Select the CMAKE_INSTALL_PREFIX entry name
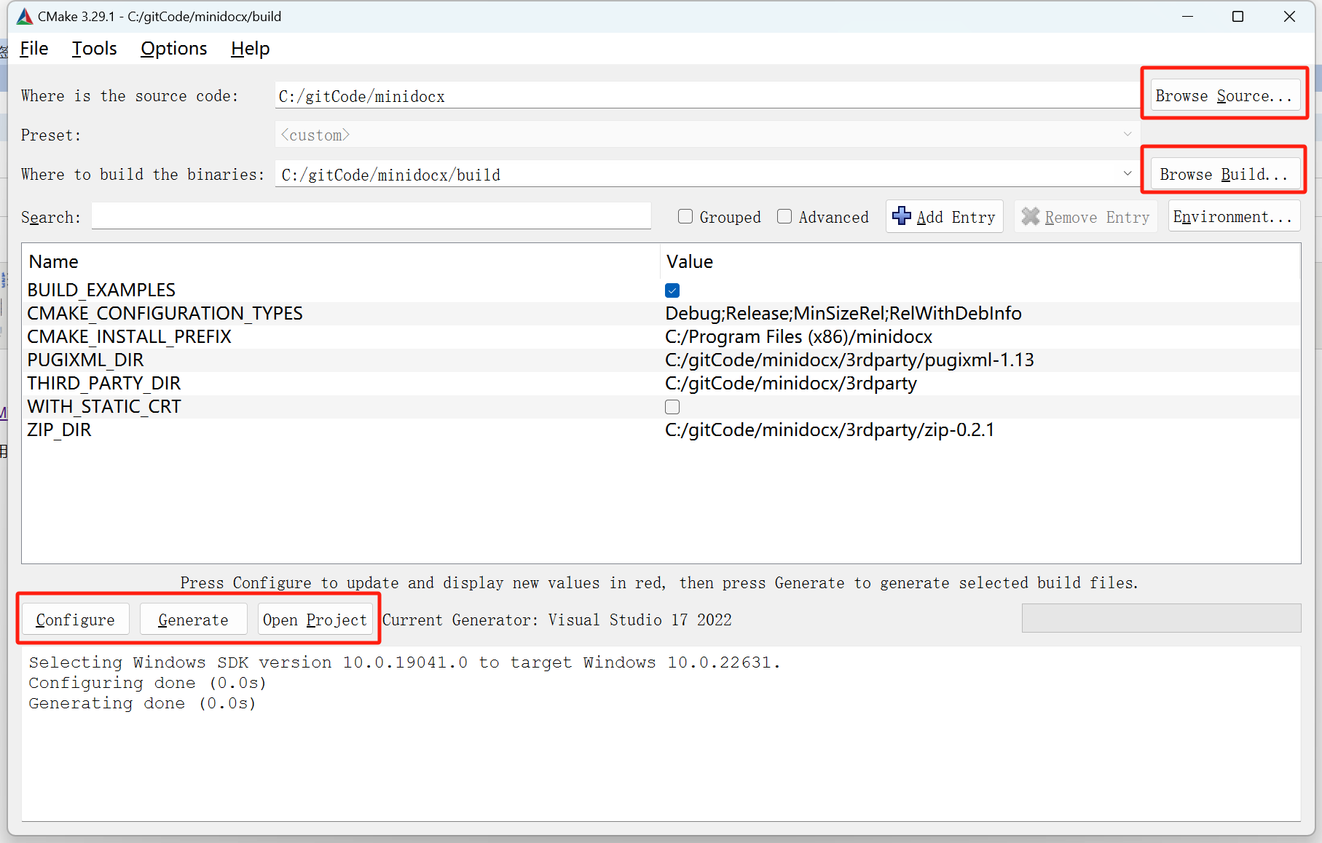1322x843 pixels. 130,336
